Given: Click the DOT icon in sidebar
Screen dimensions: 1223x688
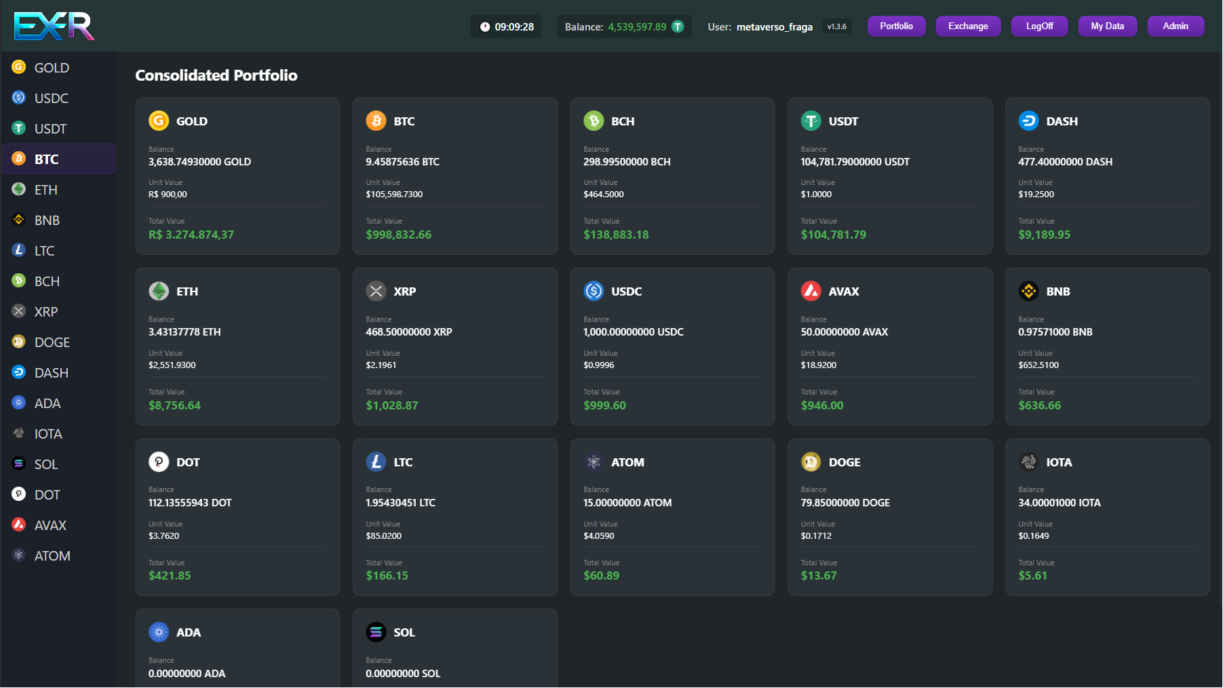Looking at the screenshot, I should coord(19,494).
